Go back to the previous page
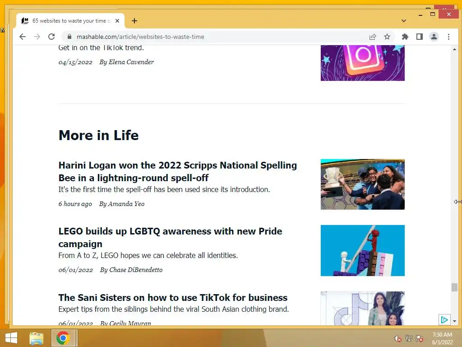462x347 pixels. [23, 37]
